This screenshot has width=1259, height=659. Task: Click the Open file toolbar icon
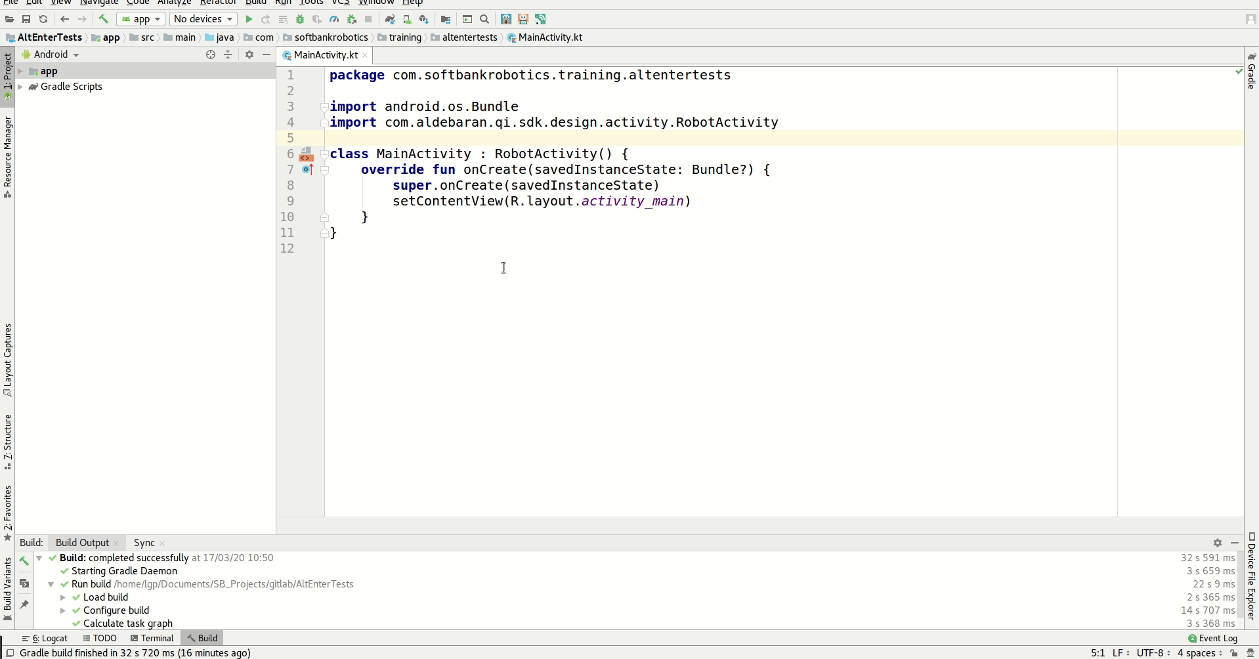pos(9,19)
